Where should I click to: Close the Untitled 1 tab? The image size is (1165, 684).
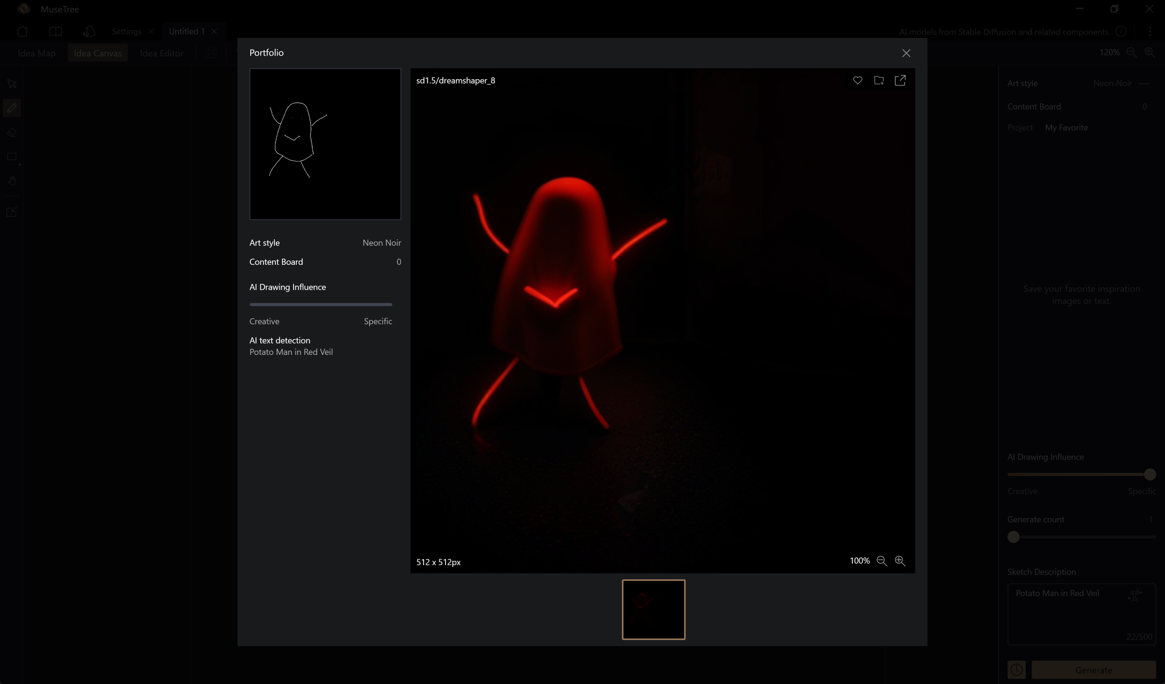214,31
